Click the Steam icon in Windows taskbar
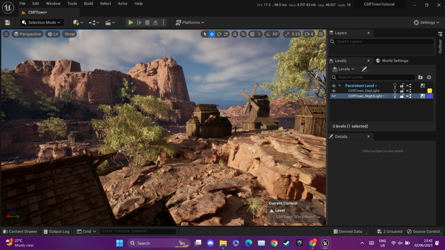445x250 pixels. tap(287, 243)
